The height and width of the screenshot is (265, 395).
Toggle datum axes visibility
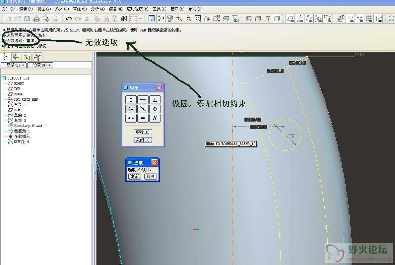coord(299,19)
